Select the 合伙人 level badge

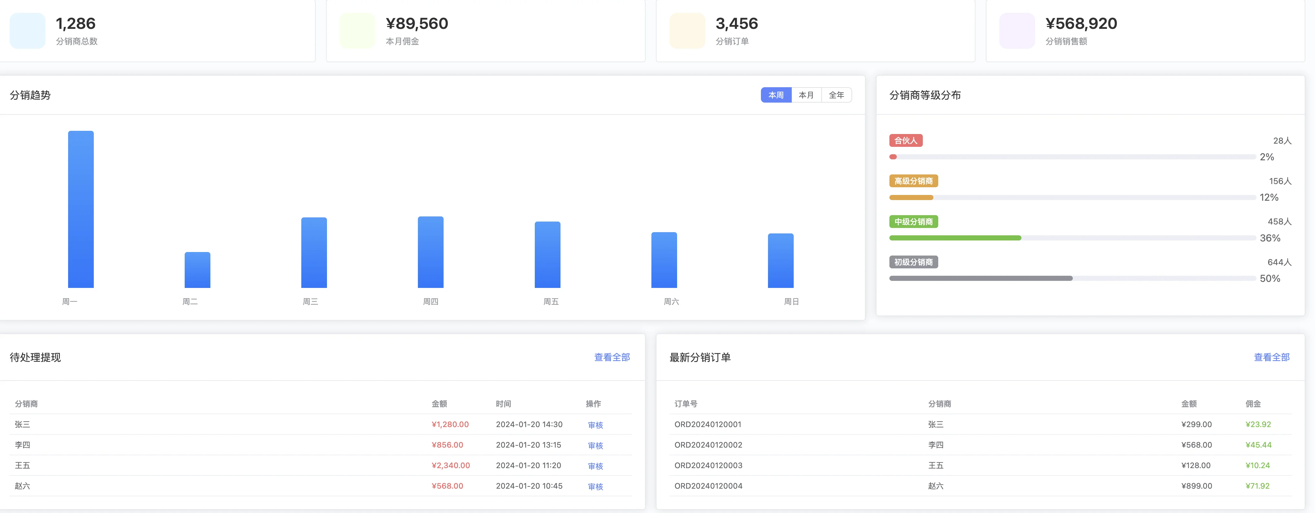coord(906,140)
